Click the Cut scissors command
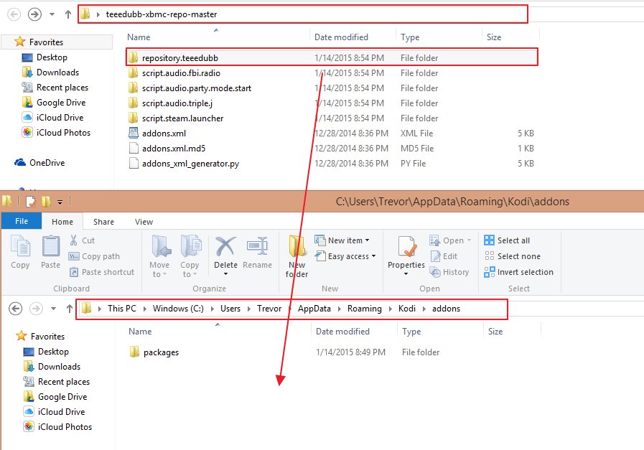644x450 pixels. click(x=82, y=240)
